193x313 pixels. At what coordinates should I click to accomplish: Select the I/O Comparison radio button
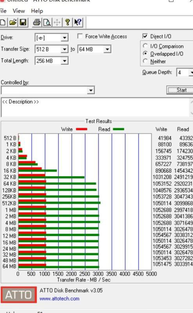coord(145,46)
